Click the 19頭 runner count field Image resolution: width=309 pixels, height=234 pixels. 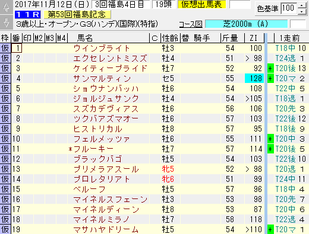163,4
